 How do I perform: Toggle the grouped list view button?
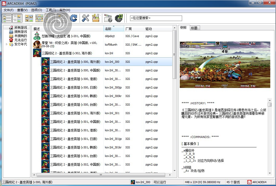[x=50, y=18]
